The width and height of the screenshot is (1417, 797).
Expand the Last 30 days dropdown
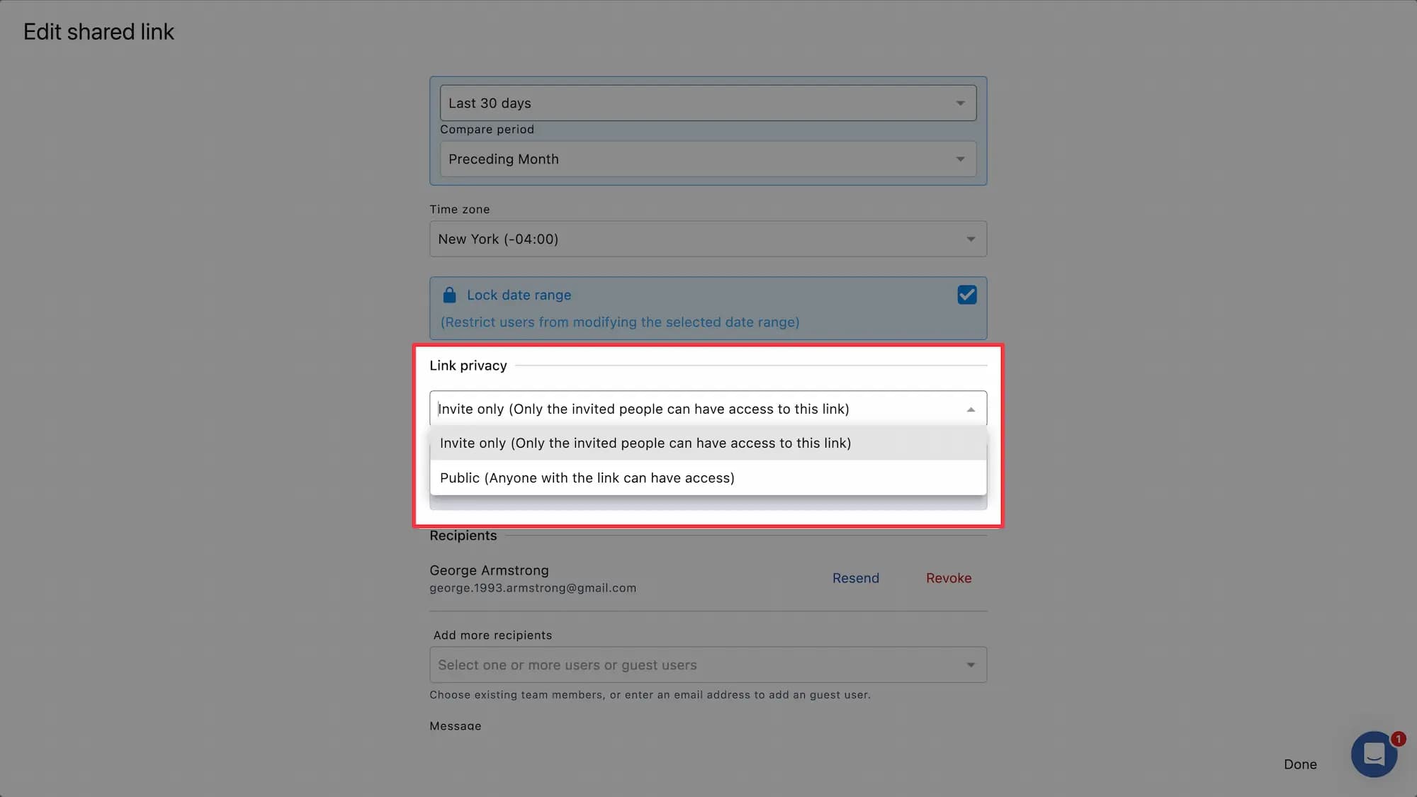click(708, 103)
